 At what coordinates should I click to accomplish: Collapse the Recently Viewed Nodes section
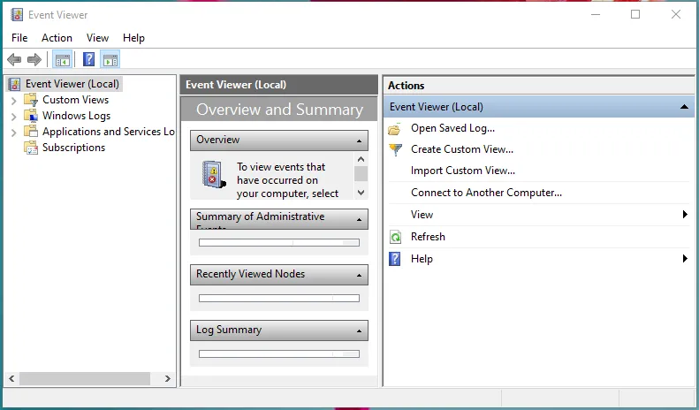click(359, 276)
